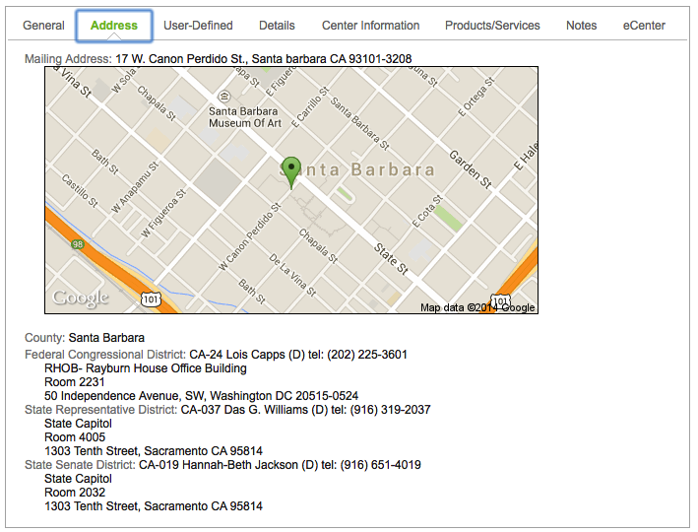The image size is (698, 532).
Task: Click the green park area on the map
Action: click(449, 218)
